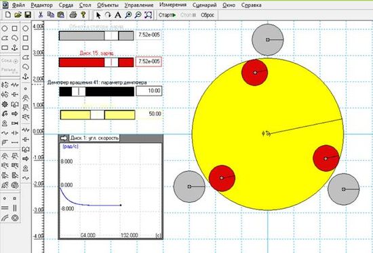Click the New document icon

[x=8, y=15]
